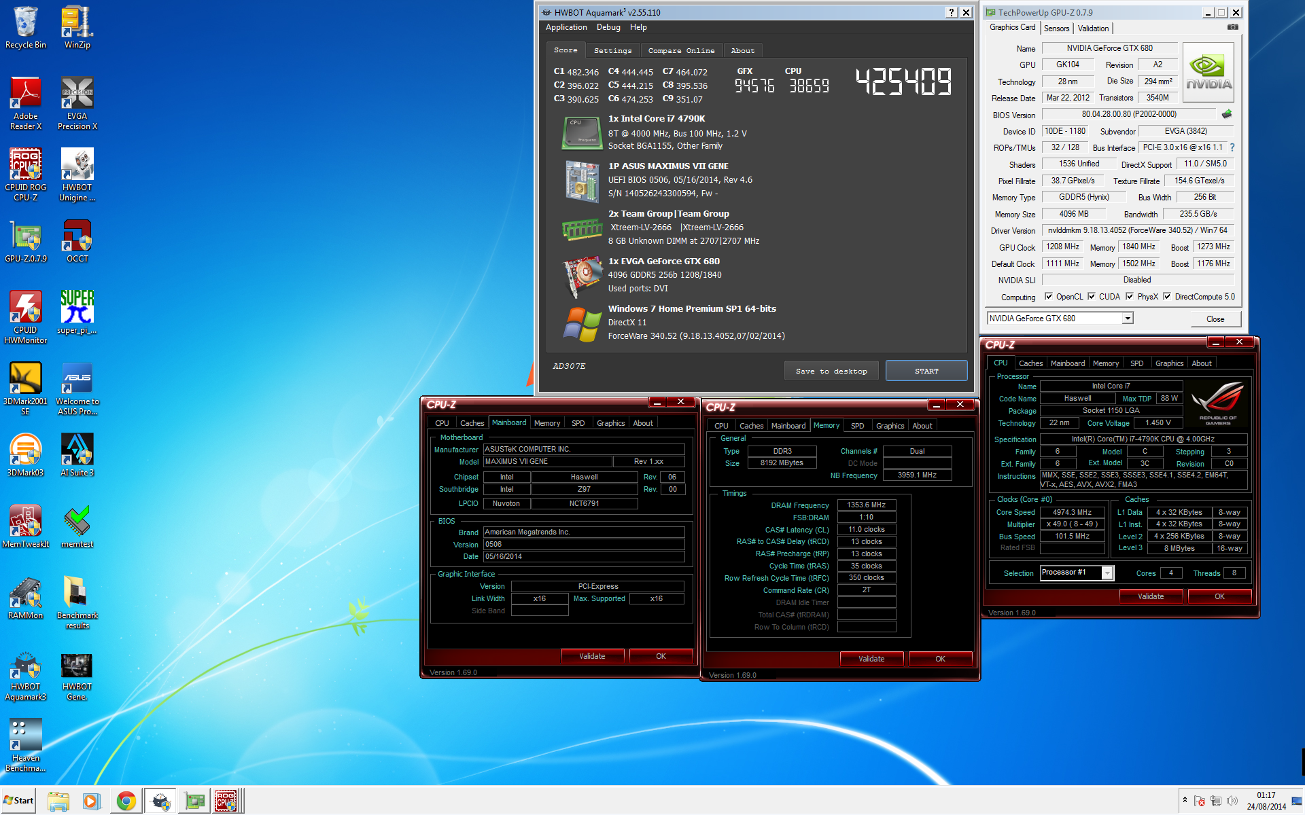Toggle the PhysX checkbox in GPU-Z
1305x815 pixels.
1130,297
